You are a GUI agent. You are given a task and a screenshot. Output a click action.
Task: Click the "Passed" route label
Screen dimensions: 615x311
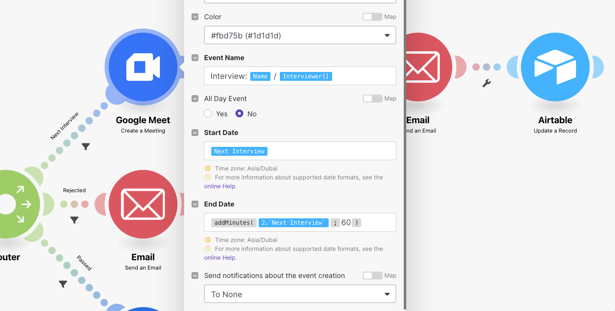(x=84, y=263)
